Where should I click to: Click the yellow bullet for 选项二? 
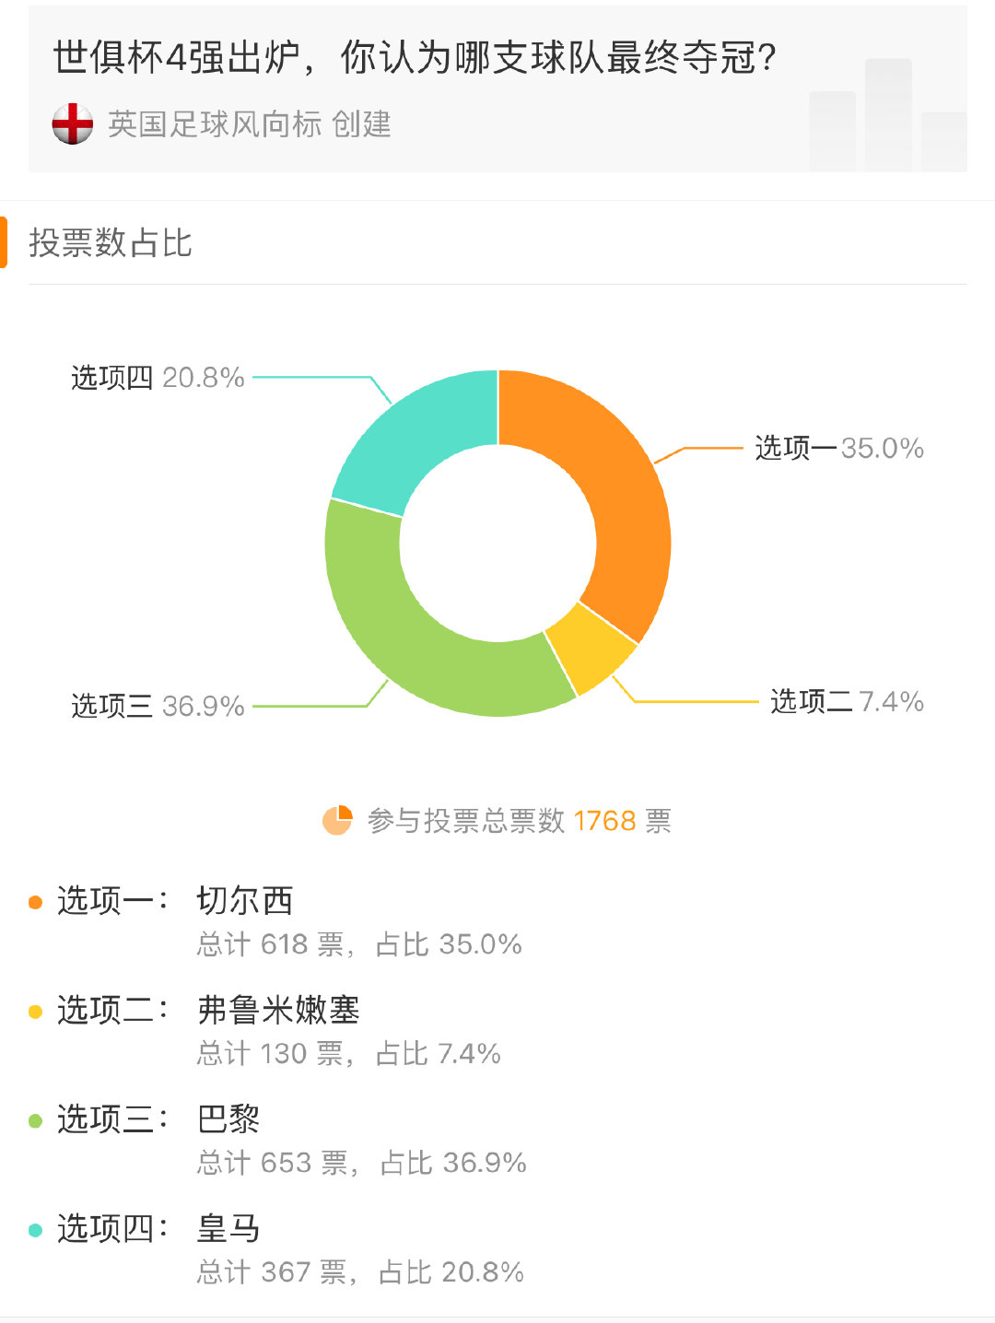pos(36,1012)
